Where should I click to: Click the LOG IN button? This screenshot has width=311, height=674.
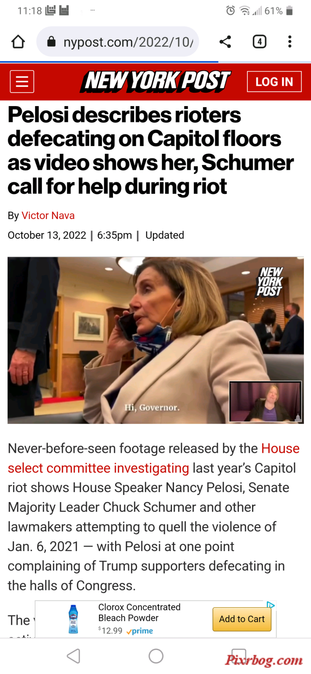274,82
